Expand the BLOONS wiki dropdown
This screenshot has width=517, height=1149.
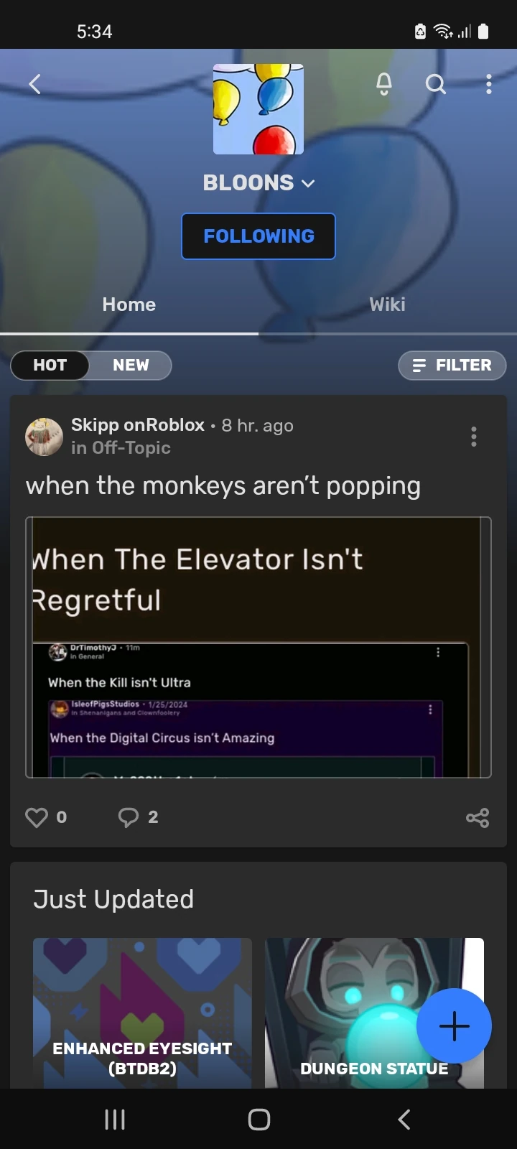[x=258, y=183]
